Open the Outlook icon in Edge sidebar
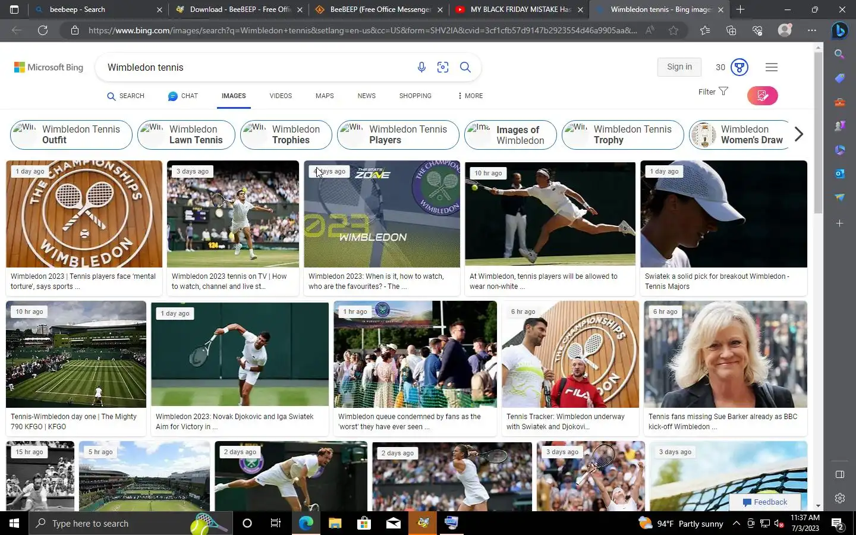This screenshot has width=856, height=535. point(839,174)
